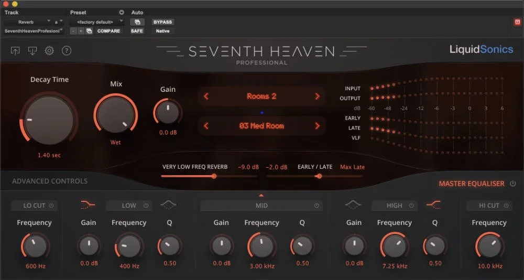Open the Reverb track selector dropdown
The image size is (524, 280).
click(x=28, y=22)
